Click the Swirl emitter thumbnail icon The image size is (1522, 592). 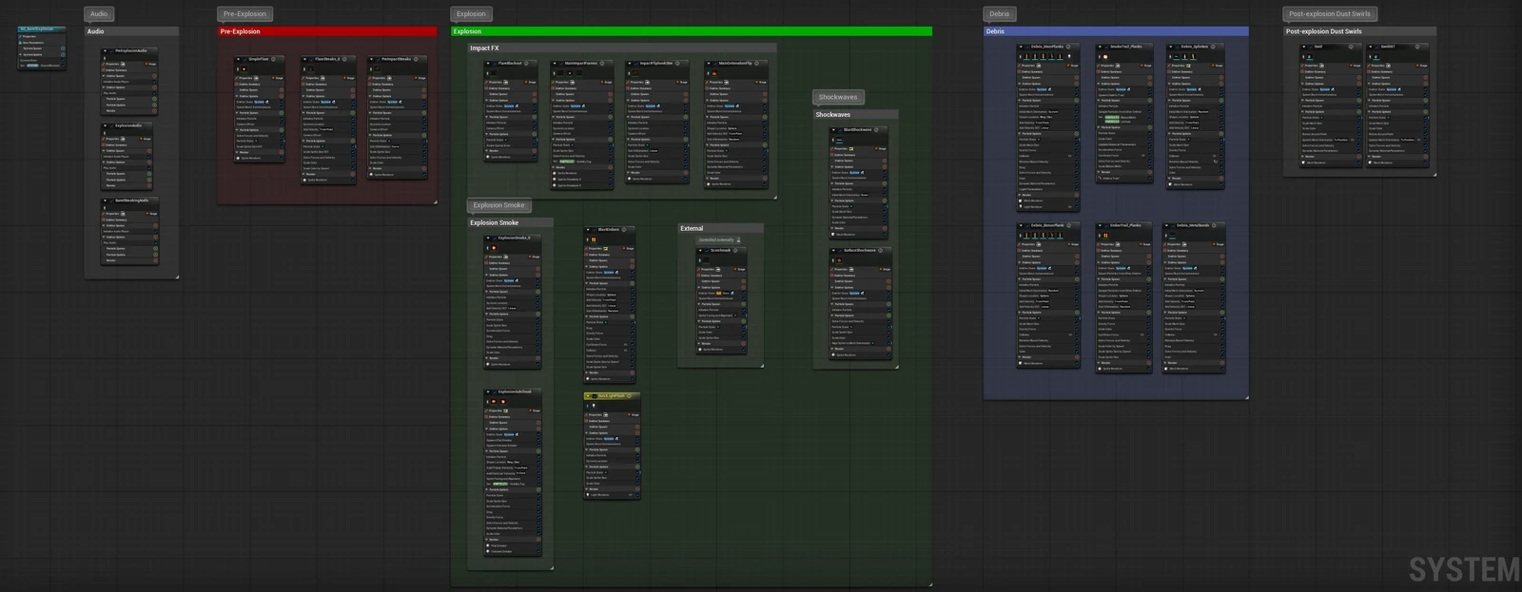(1309, 56)
